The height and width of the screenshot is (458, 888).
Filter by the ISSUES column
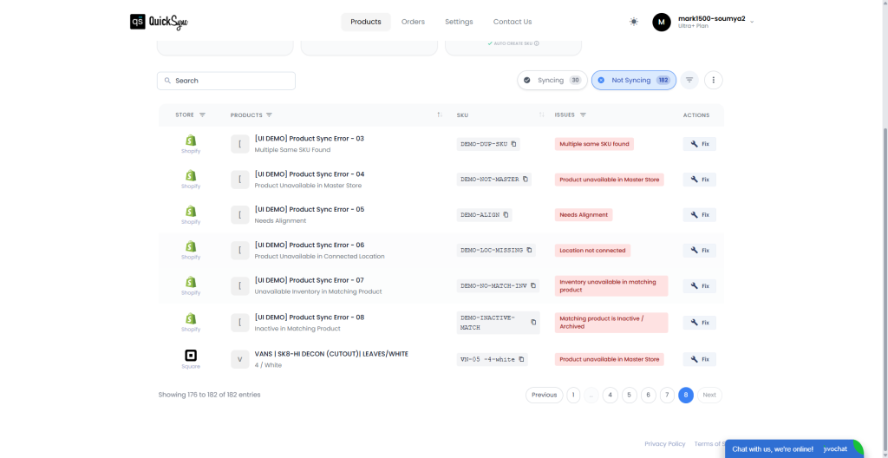[583, 115]
